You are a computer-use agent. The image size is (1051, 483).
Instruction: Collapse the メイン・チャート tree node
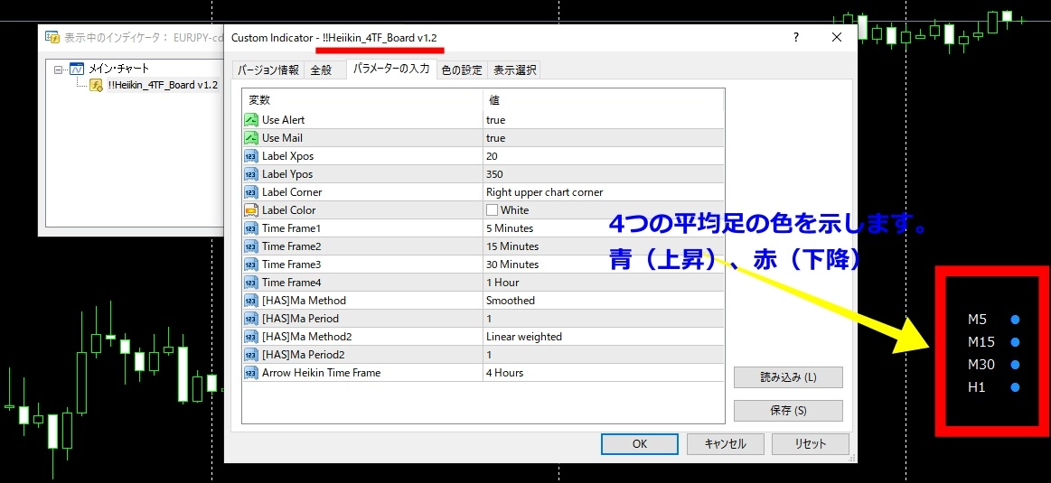59,69
